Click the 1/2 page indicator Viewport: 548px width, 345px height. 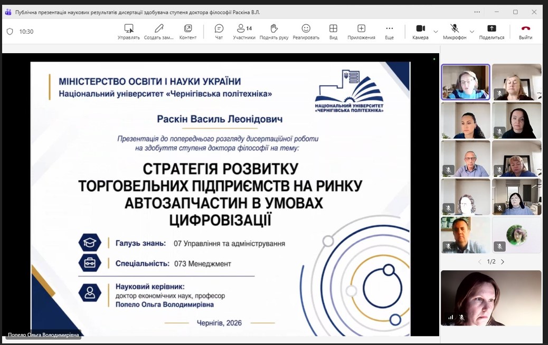[491, 262]
